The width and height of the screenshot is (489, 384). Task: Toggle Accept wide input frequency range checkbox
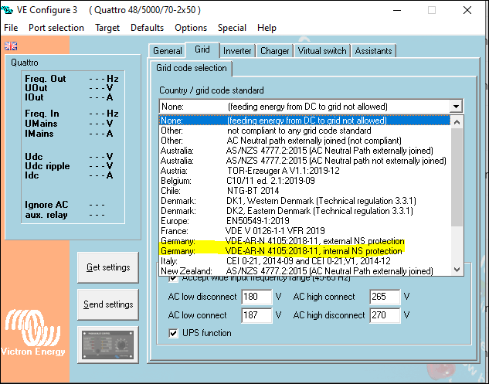(173, 278)
